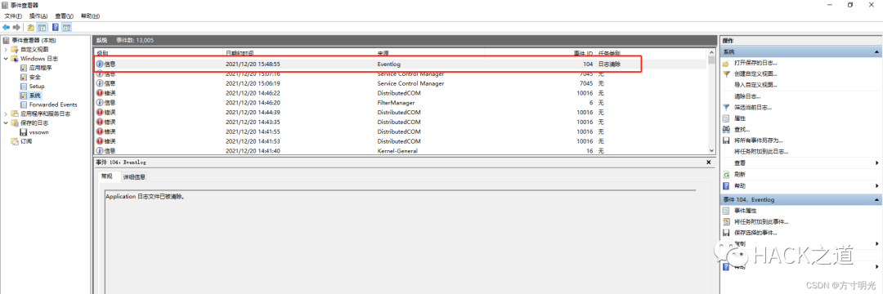
Task: Click the event list vertical scrollbar
Action: (x=711, y=104)
